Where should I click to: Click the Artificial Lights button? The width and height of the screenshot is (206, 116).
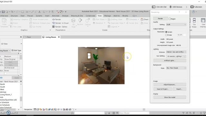(x=170, y=61)
